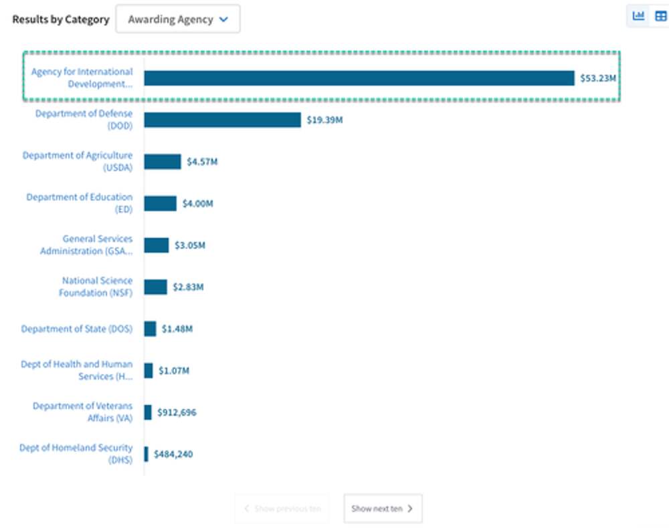Click the Show previous ten button
This screenshot has height=528, width=669.
282,509
